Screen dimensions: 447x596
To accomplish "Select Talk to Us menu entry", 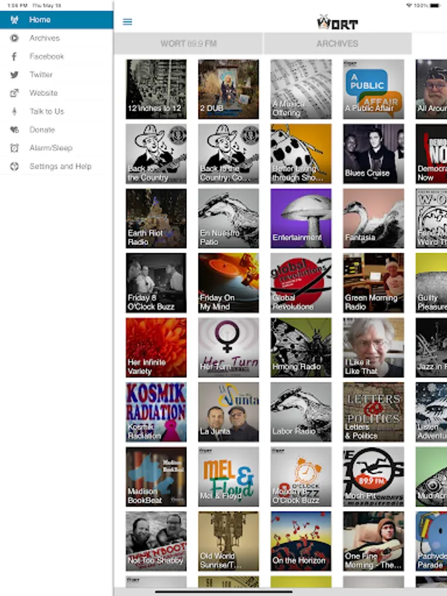I will (x=57, y=111).
